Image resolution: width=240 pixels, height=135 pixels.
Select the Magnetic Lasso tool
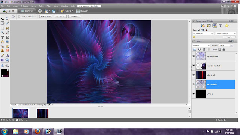7,28
